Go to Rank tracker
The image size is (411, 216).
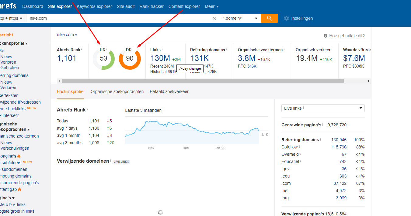tap(152, 6)
